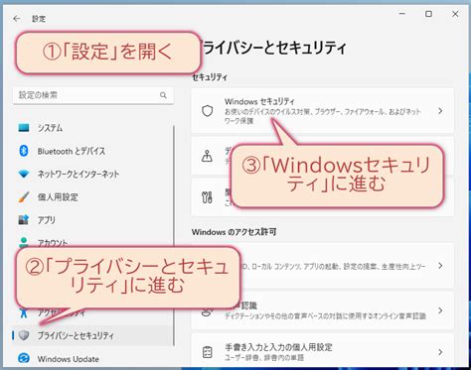Click the 設定 window title
Viewport: 471px width, 370px height.
click(39, 19)
